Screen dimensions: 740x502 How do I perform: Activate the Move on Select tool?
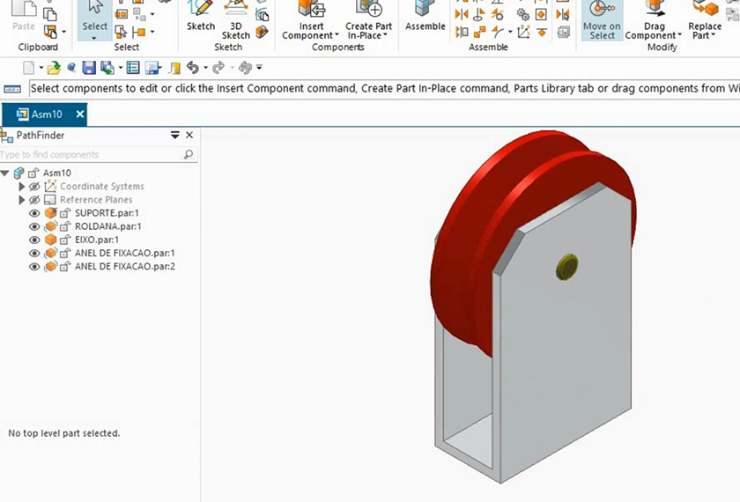pos(602,19)
